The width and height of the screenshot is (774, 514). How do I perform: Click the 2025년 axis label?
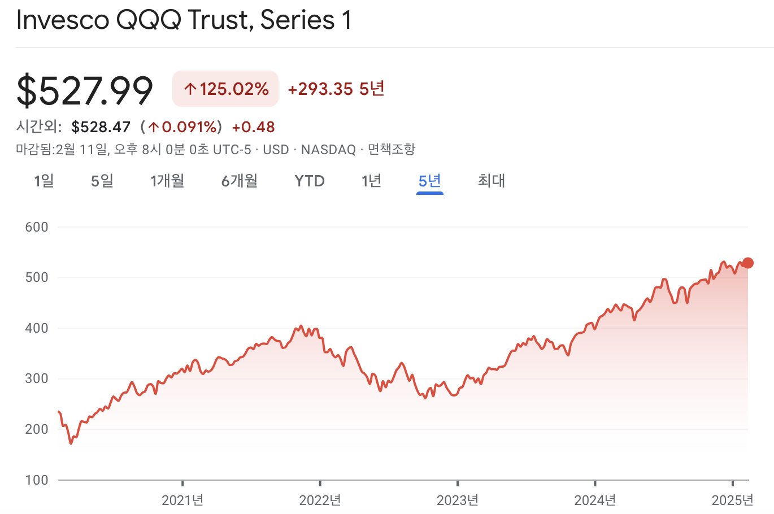coord(733,500)
